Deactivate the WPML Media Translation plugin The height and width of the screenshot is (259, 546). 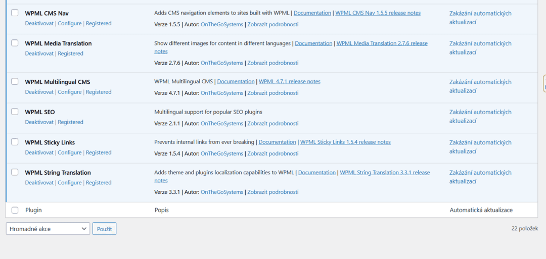click(39, 54)
